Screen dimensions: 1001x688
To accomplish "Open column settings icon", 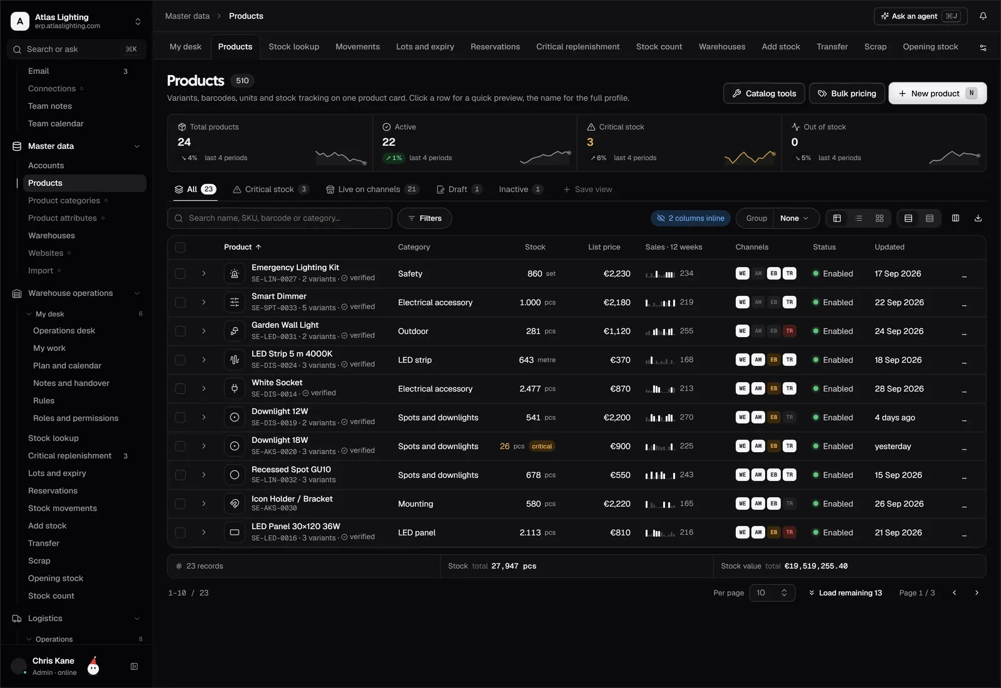I will tap(955, 218).
